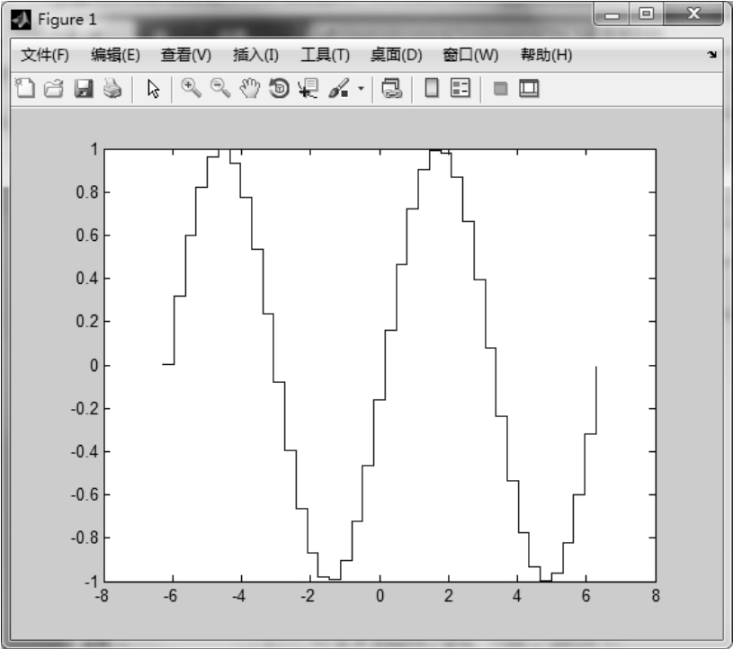Image resolution: width=733 pixels, height=649 pixels.
Task: Enable the Rotate 3D tool
Action: click(x=279, y=88)
